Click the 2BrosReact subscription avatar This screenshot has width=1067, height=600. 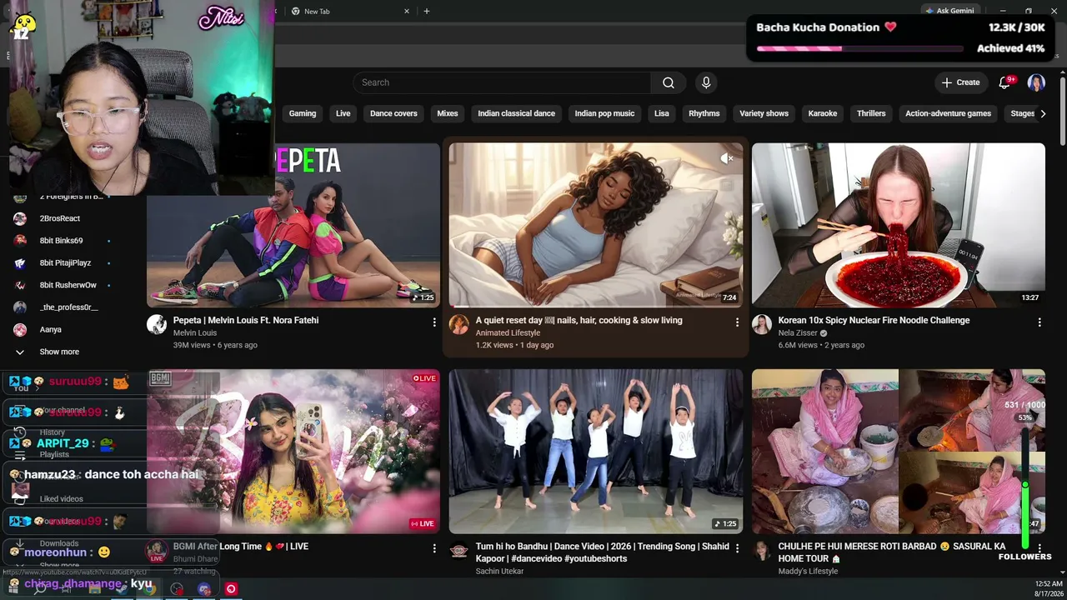click(20, 218)
